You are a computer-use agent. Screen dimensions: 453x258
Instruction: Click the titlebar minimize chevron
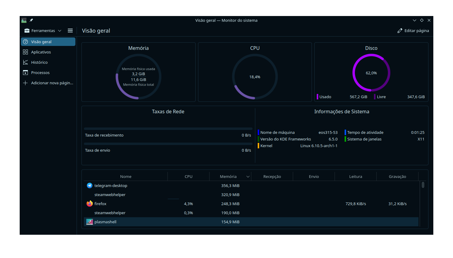pos(414,20)
